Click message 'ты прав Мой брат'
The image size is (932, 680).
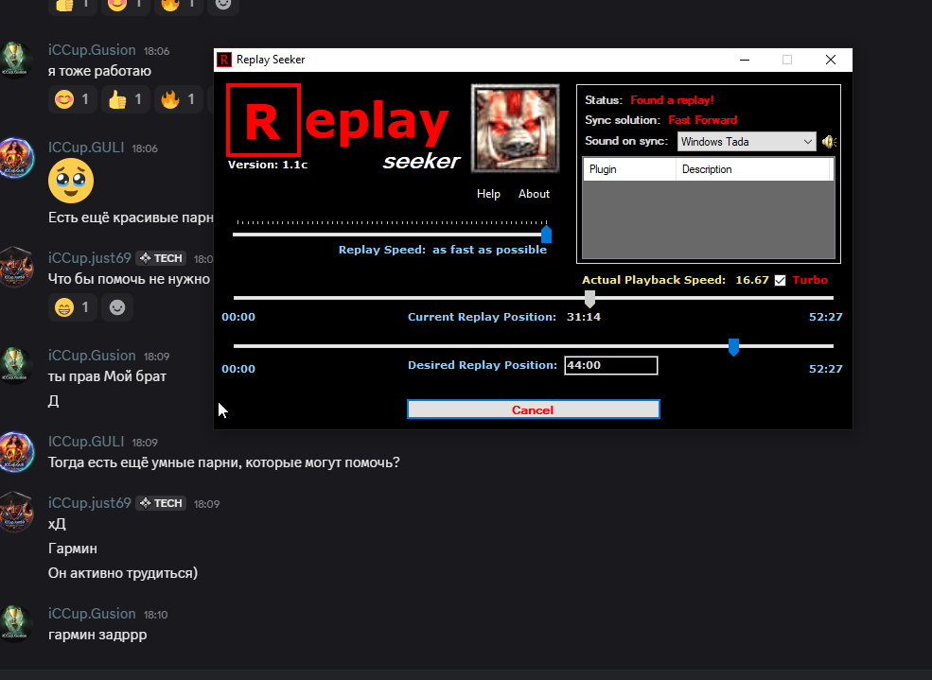pos(107,376)
